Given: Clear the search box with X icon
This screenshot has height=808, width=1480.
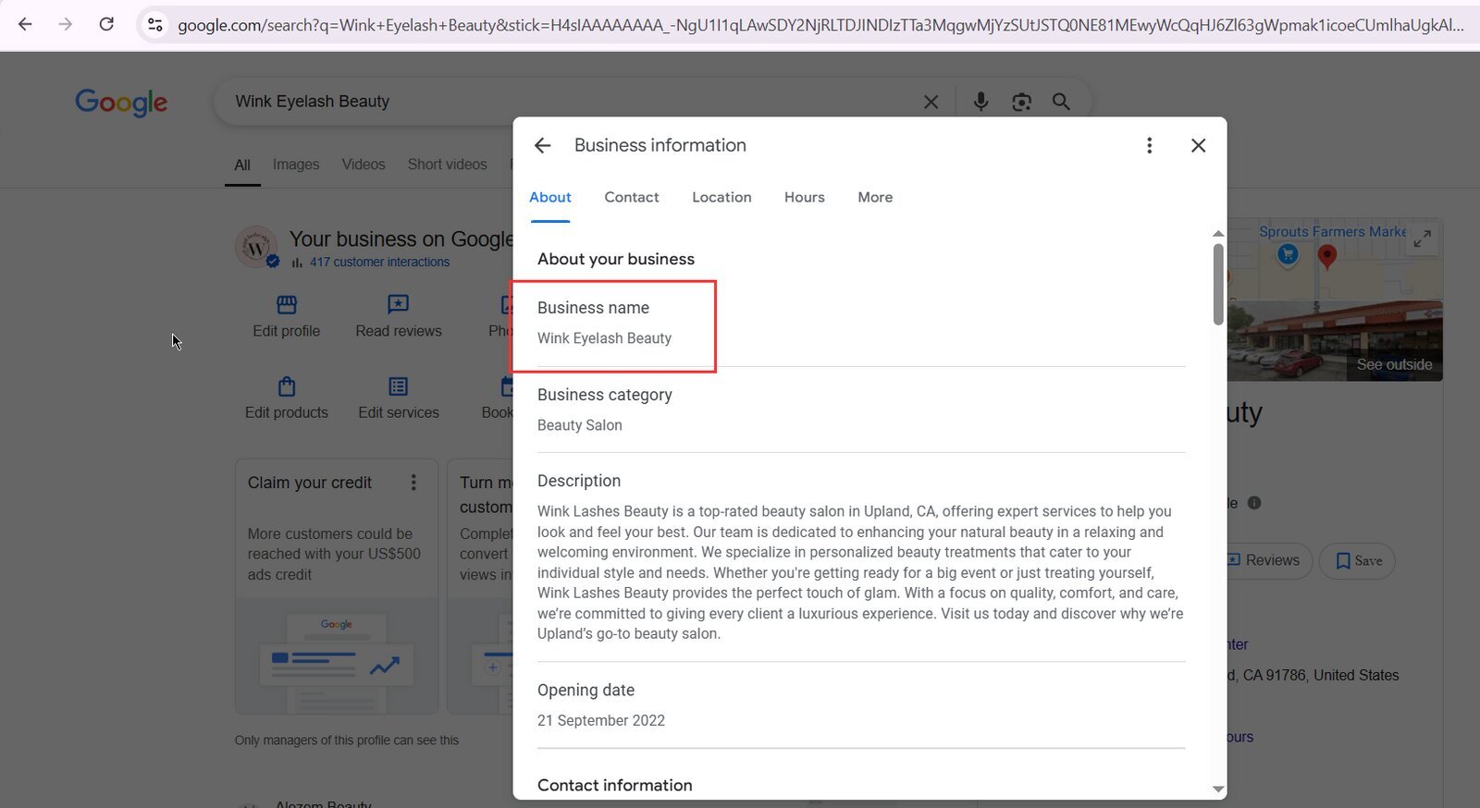Looking at the screenshot, I should click(x=931, y=102).
